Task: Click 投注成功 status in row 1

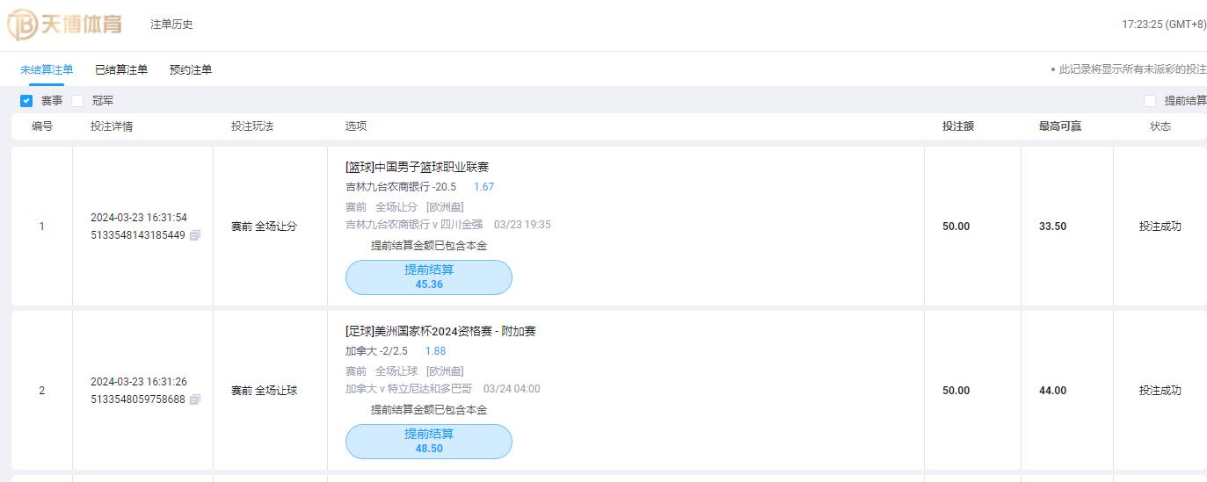Action: click(1160, 227)
